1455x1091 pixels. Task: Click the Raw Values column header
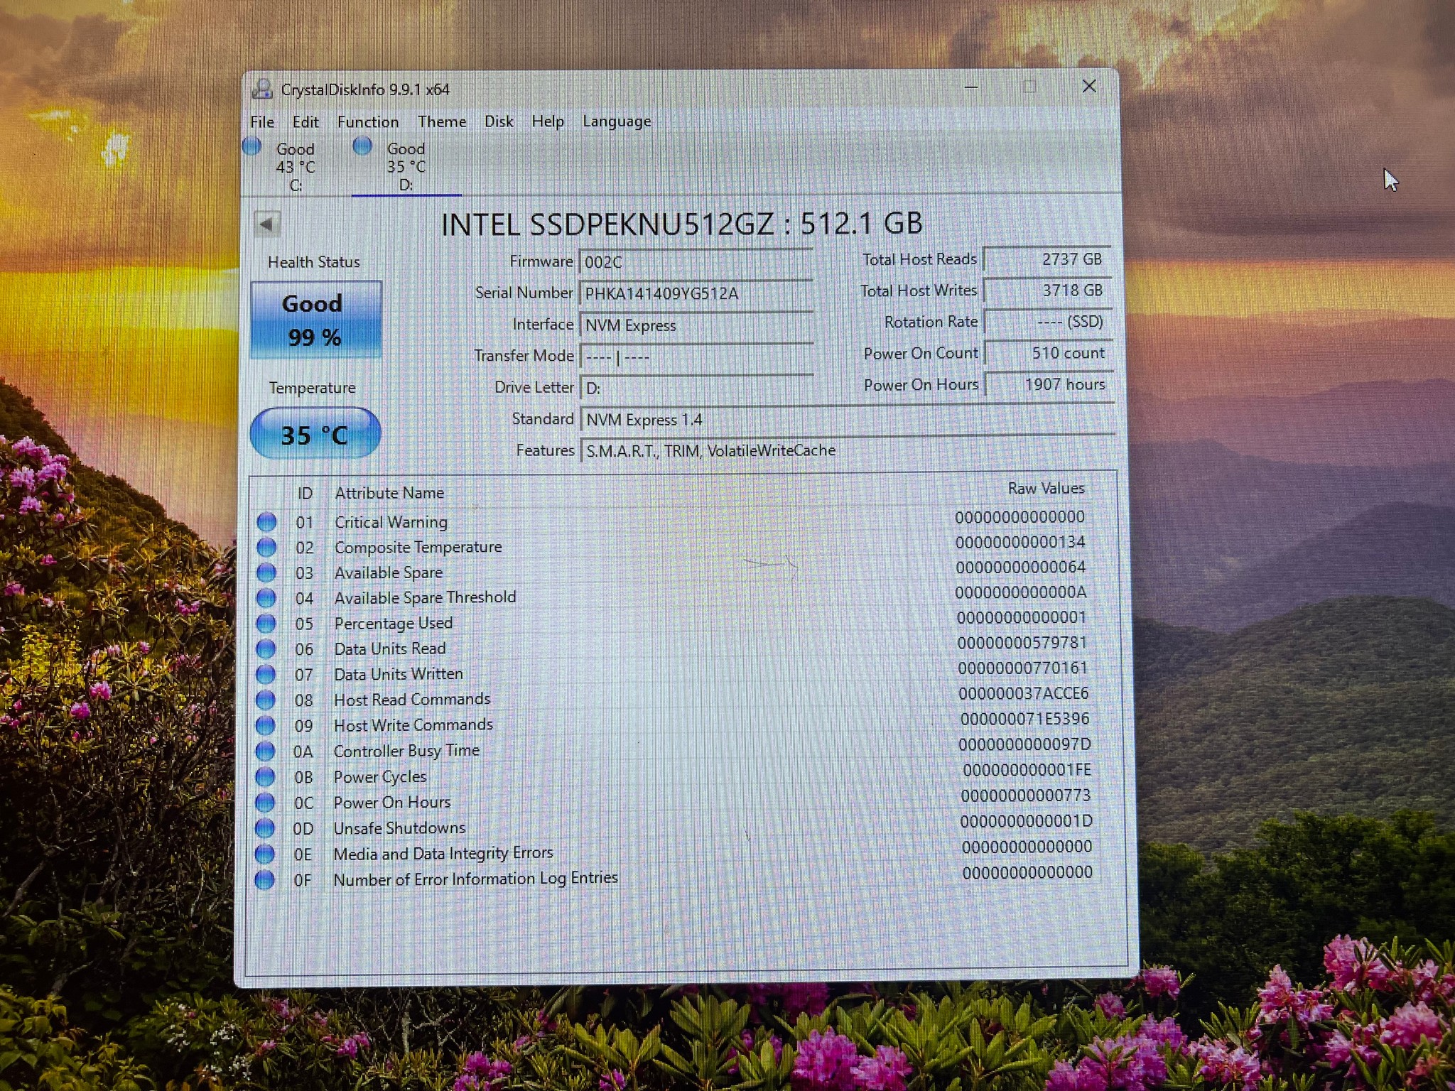(1046, 489)
